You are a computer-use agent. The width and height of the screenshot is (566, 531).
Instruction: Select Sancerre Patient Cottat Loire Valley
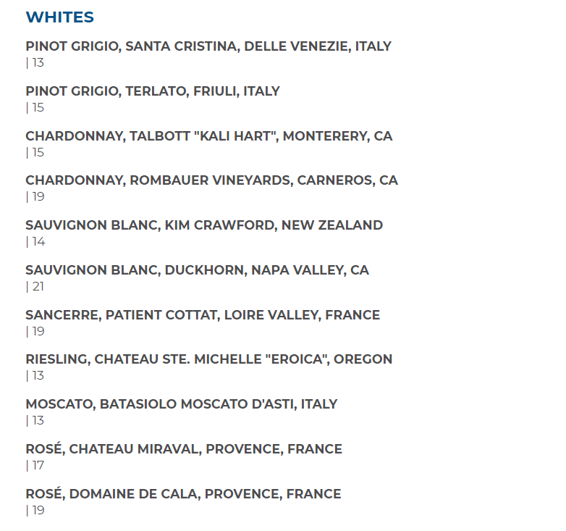click(202, 315)
